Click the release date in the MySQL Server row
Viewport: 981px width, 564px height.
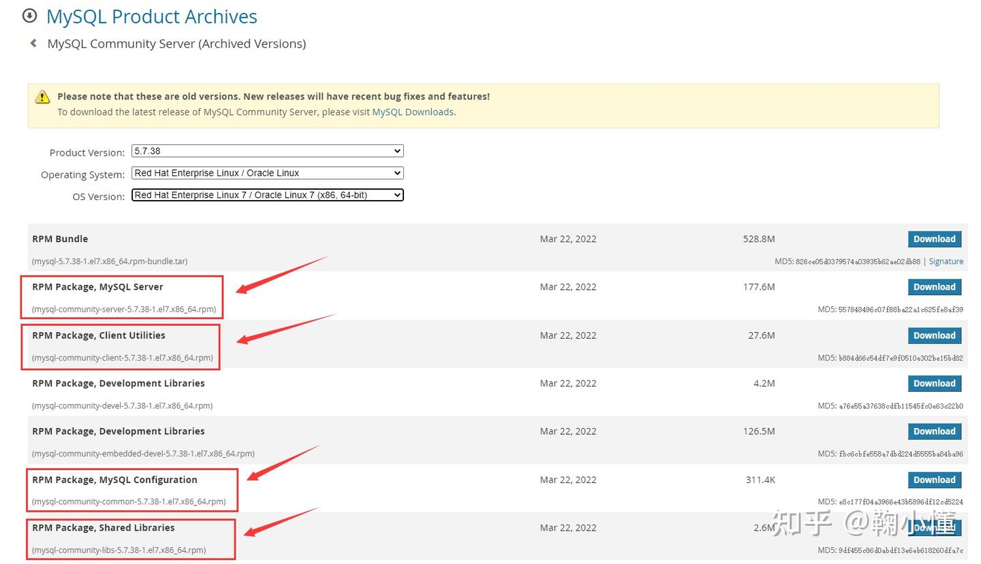[568, 287]
